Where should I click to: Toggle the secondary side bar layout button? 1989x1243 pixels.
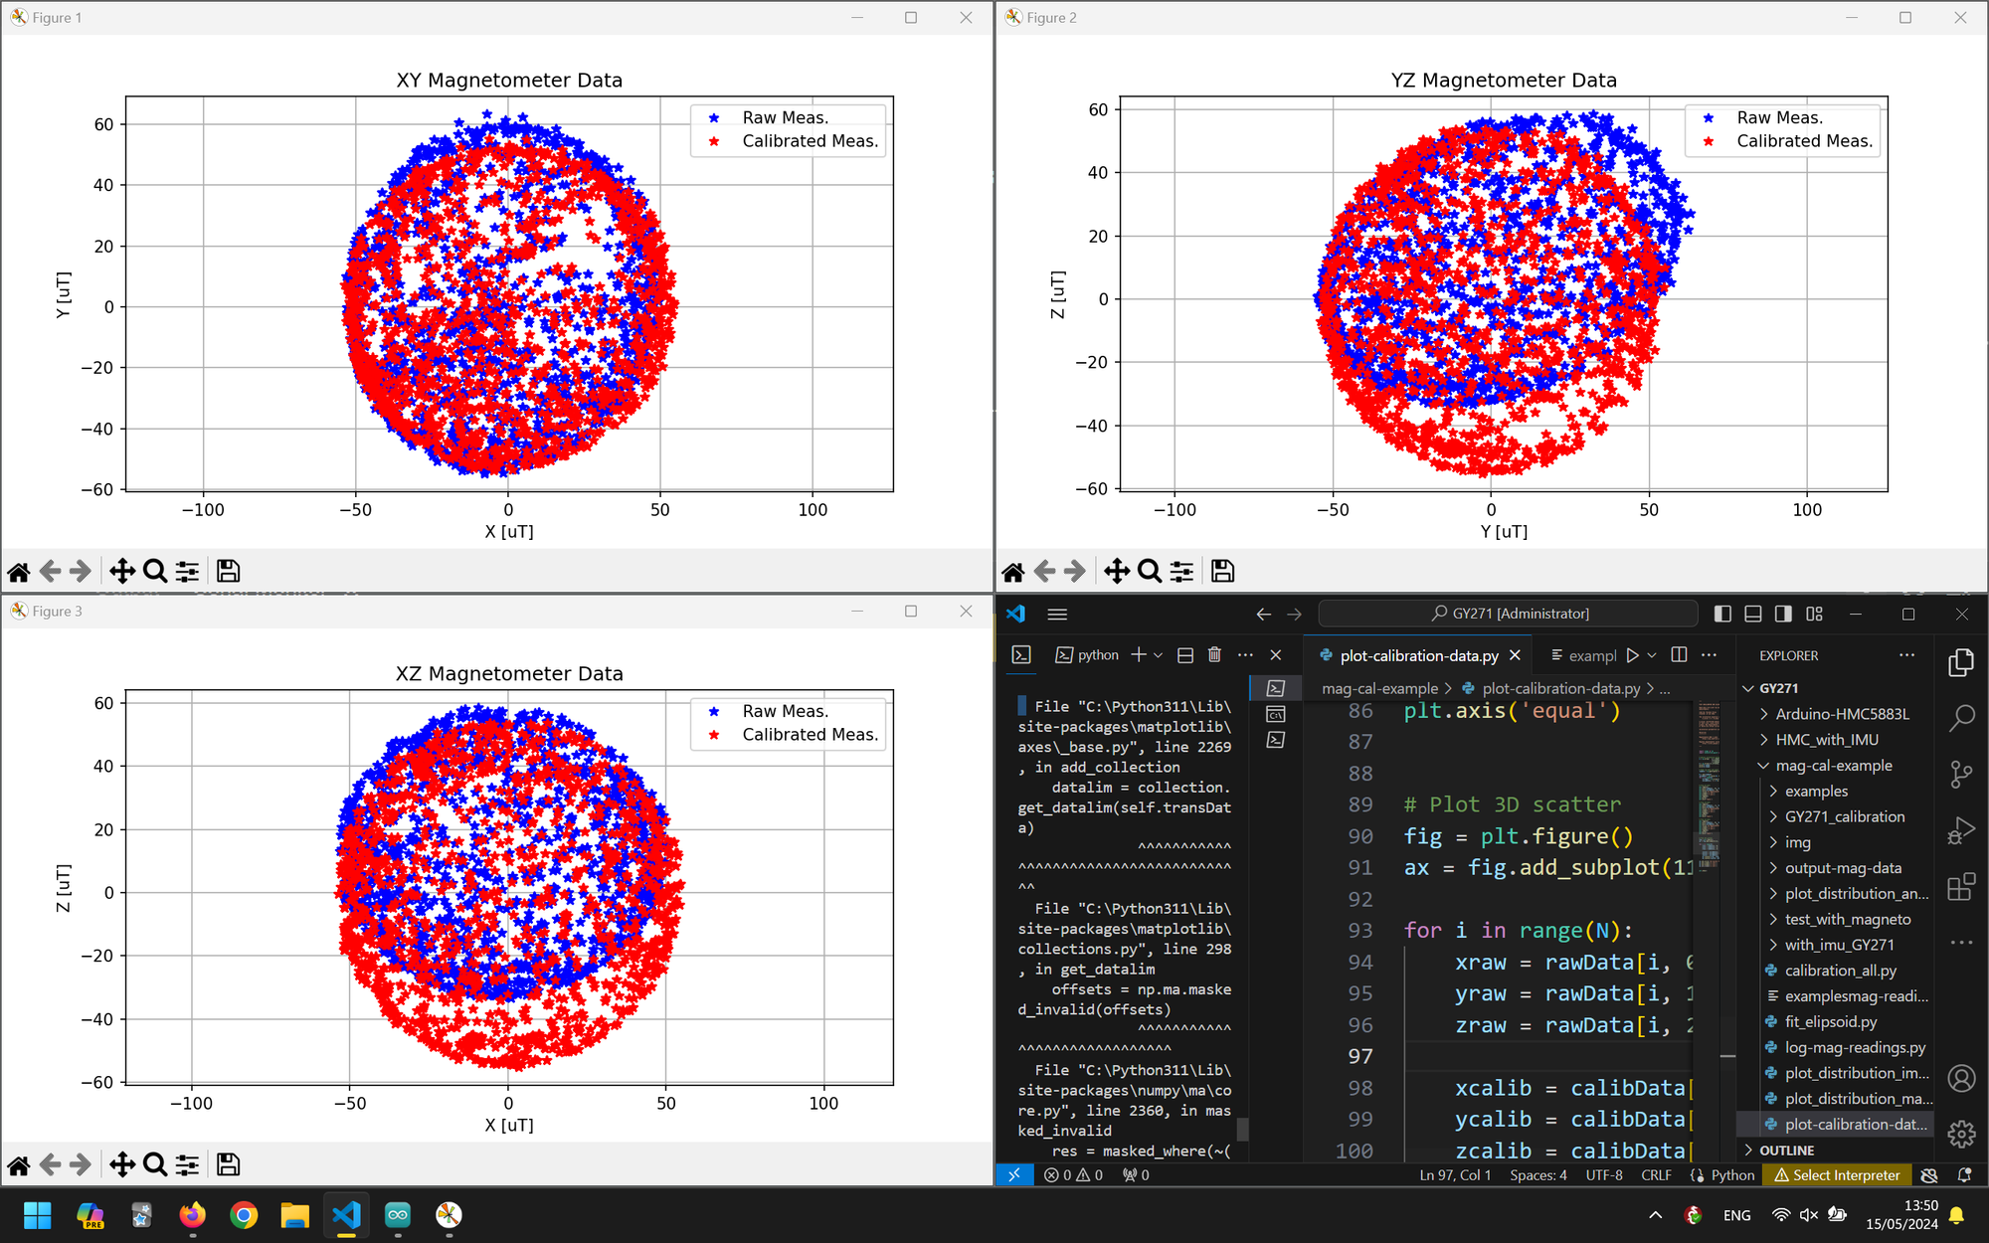tap(1783, 614)
